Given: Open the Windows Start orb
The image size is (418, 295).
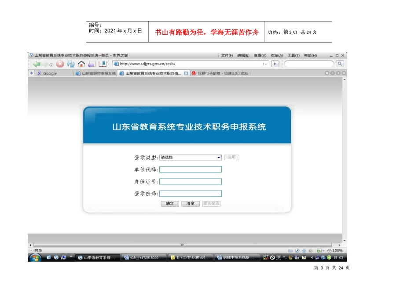Looking at the screenshot, I should tap(35, 258).
